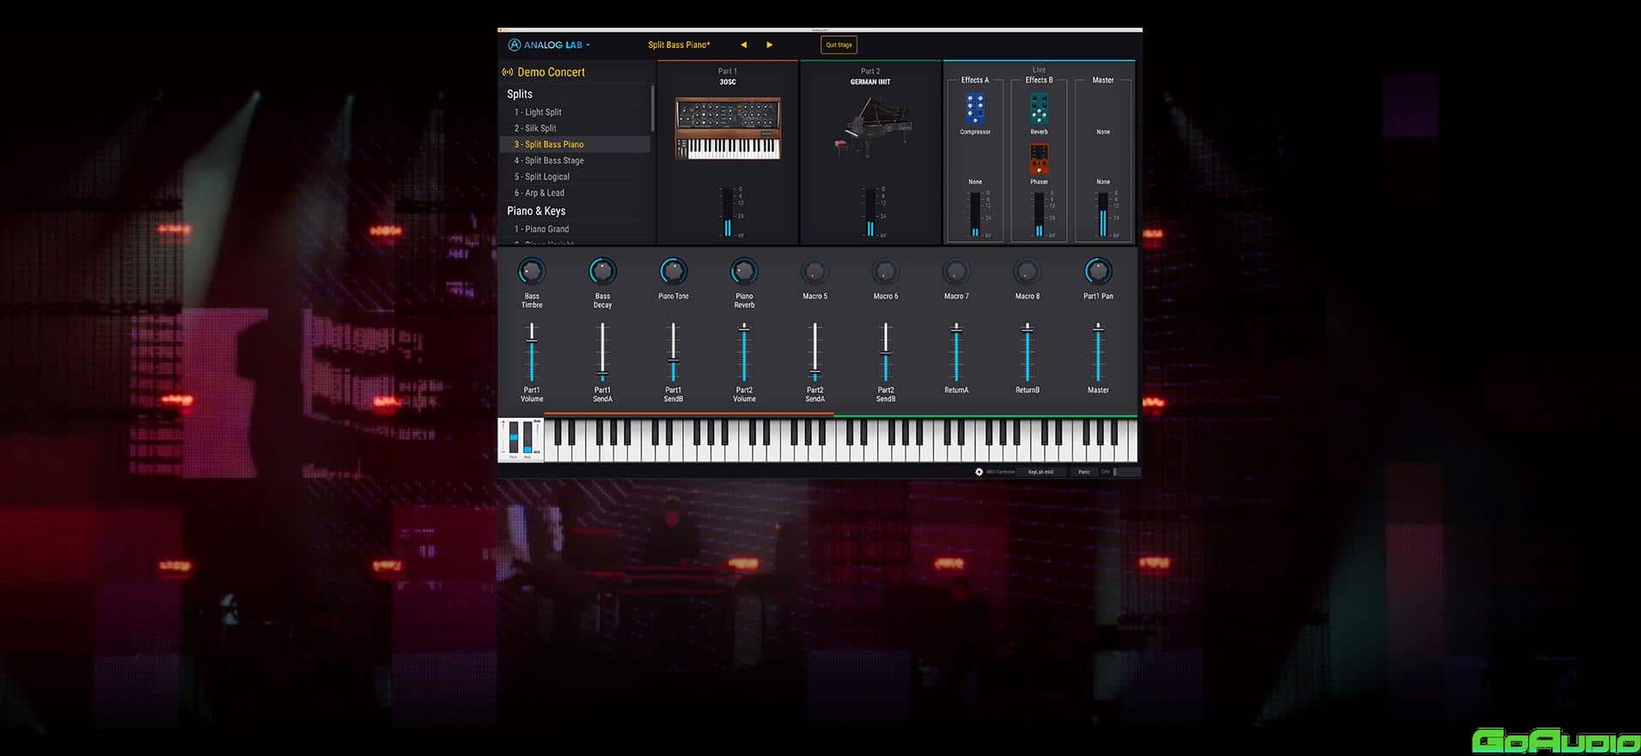1641x756 pixels.
Task: Click the Arturia logo icon
Action: (x=514, y=45)
